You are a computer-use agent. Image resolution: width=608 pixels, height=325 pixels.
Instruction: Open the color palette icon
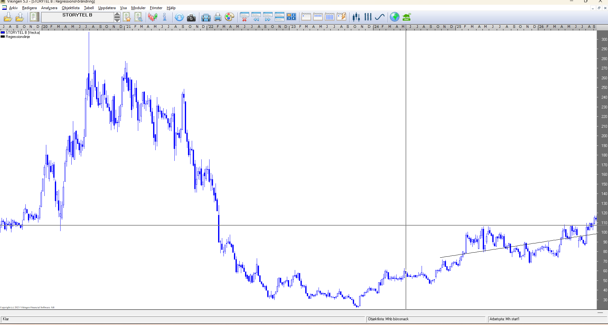point(230,17)
